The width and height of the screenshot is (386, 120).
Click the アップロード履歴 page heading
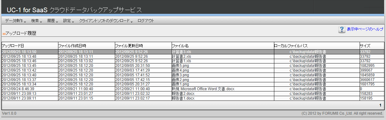[21, 33]
